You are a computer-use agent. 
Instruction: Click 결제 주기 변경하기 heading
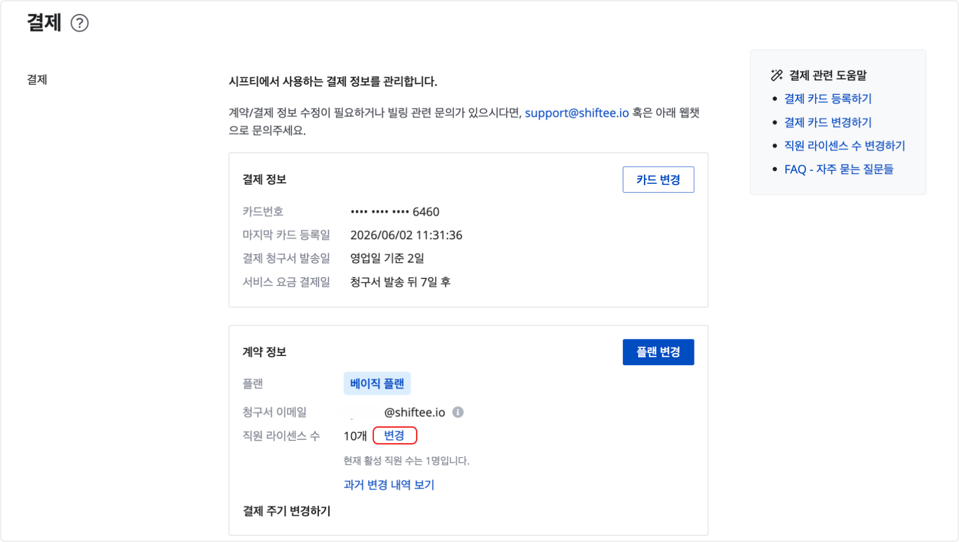[287, 511]
